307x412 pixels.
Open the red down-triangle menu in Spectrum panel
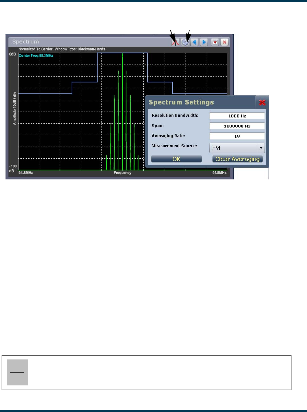click(215, 42)
